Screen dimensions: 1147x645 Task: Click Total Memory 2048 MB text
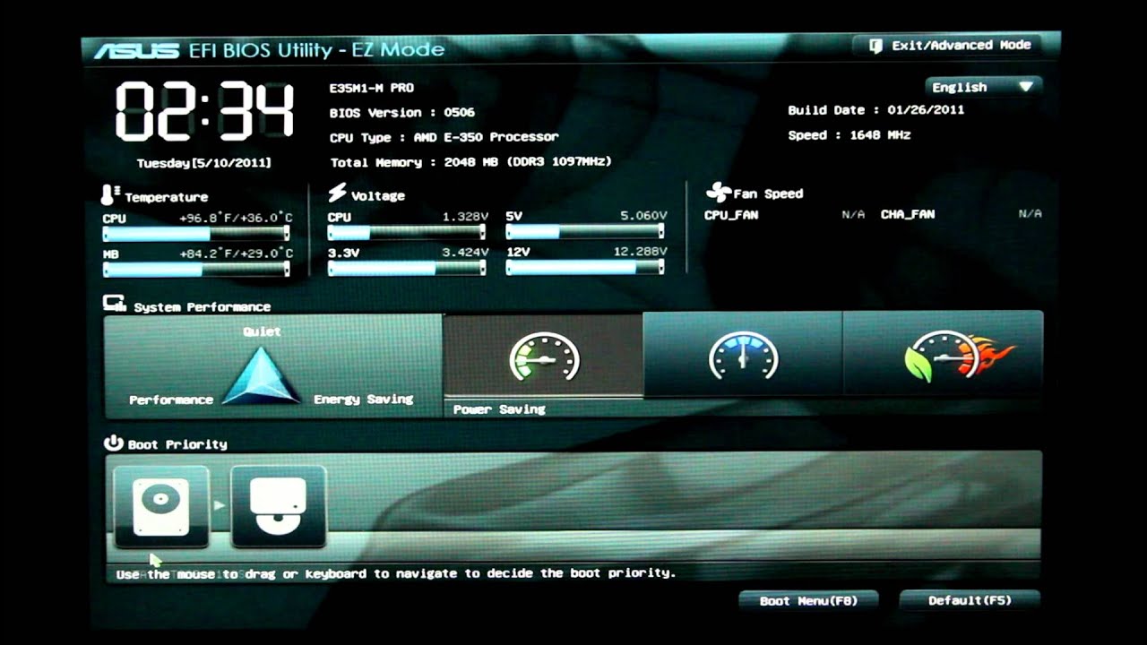click(x=470, y=162)
